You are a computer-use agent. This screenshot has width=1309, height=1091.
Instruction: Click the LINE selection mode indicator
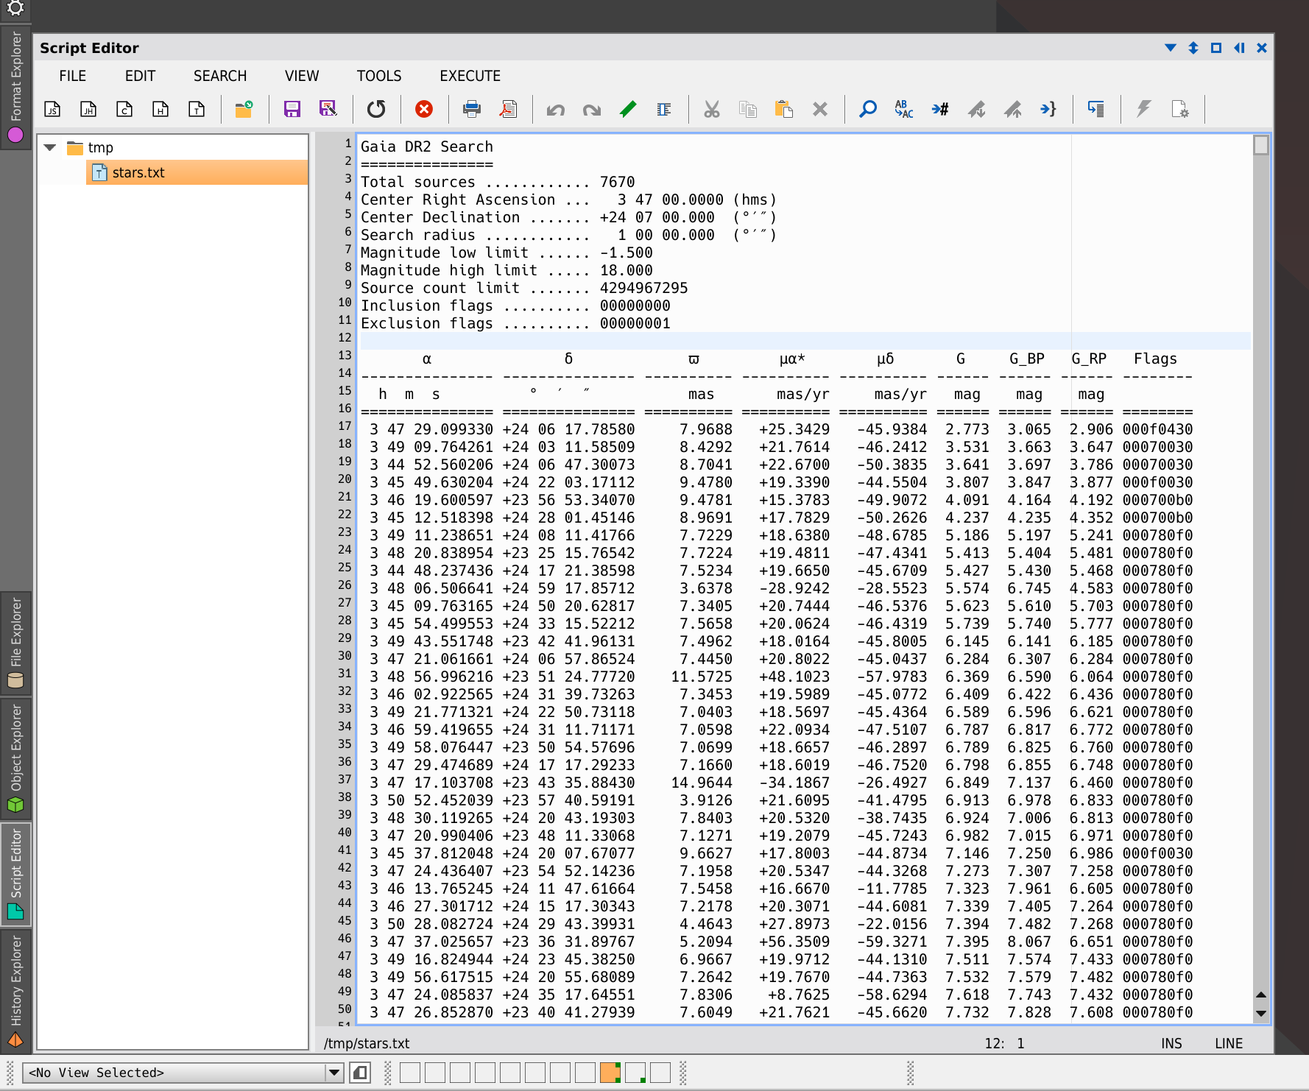point(1229,1043)
